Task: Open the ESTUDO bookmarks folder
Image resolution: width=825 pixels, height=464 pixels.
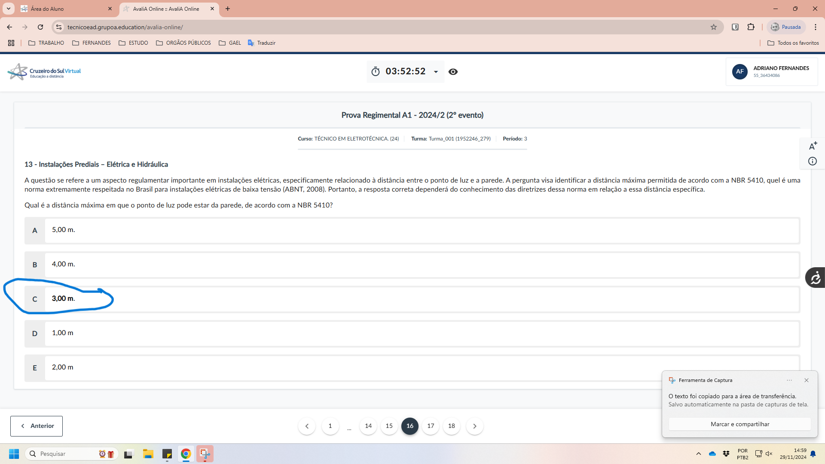Action: (133, 43)
